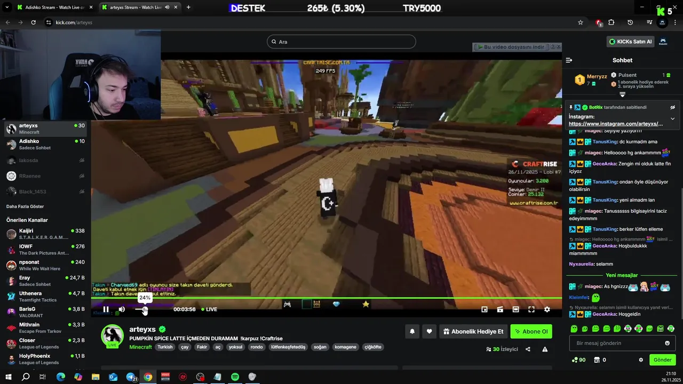
Task: Click Bu video dosyasını indir button
Action: coord(511,47)
